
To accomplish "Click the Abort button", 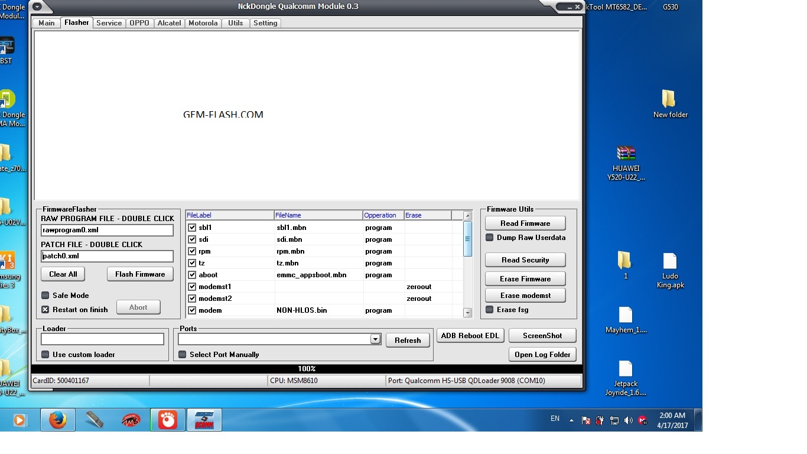I will click(138, 307).
